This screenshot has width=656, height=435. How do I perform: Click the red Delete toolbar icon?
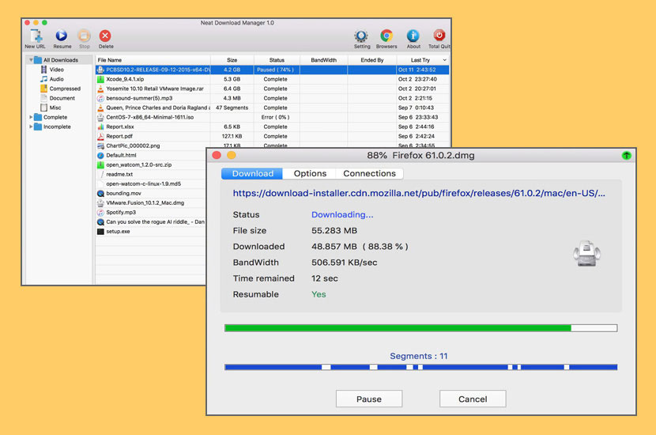click(x=105, y=36)
